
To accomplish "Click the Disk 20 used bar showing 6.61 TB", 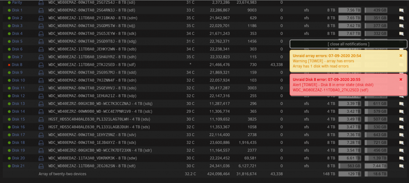I will [350, 158].
